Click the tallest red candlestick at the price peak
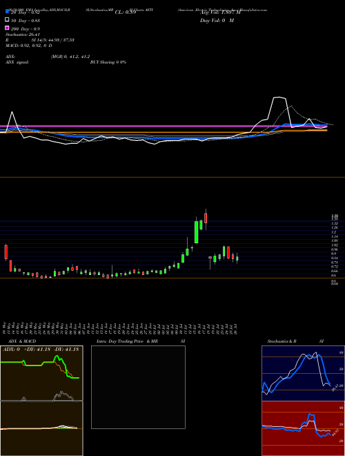This screenshot has height=456, width=345. [206, 218]
